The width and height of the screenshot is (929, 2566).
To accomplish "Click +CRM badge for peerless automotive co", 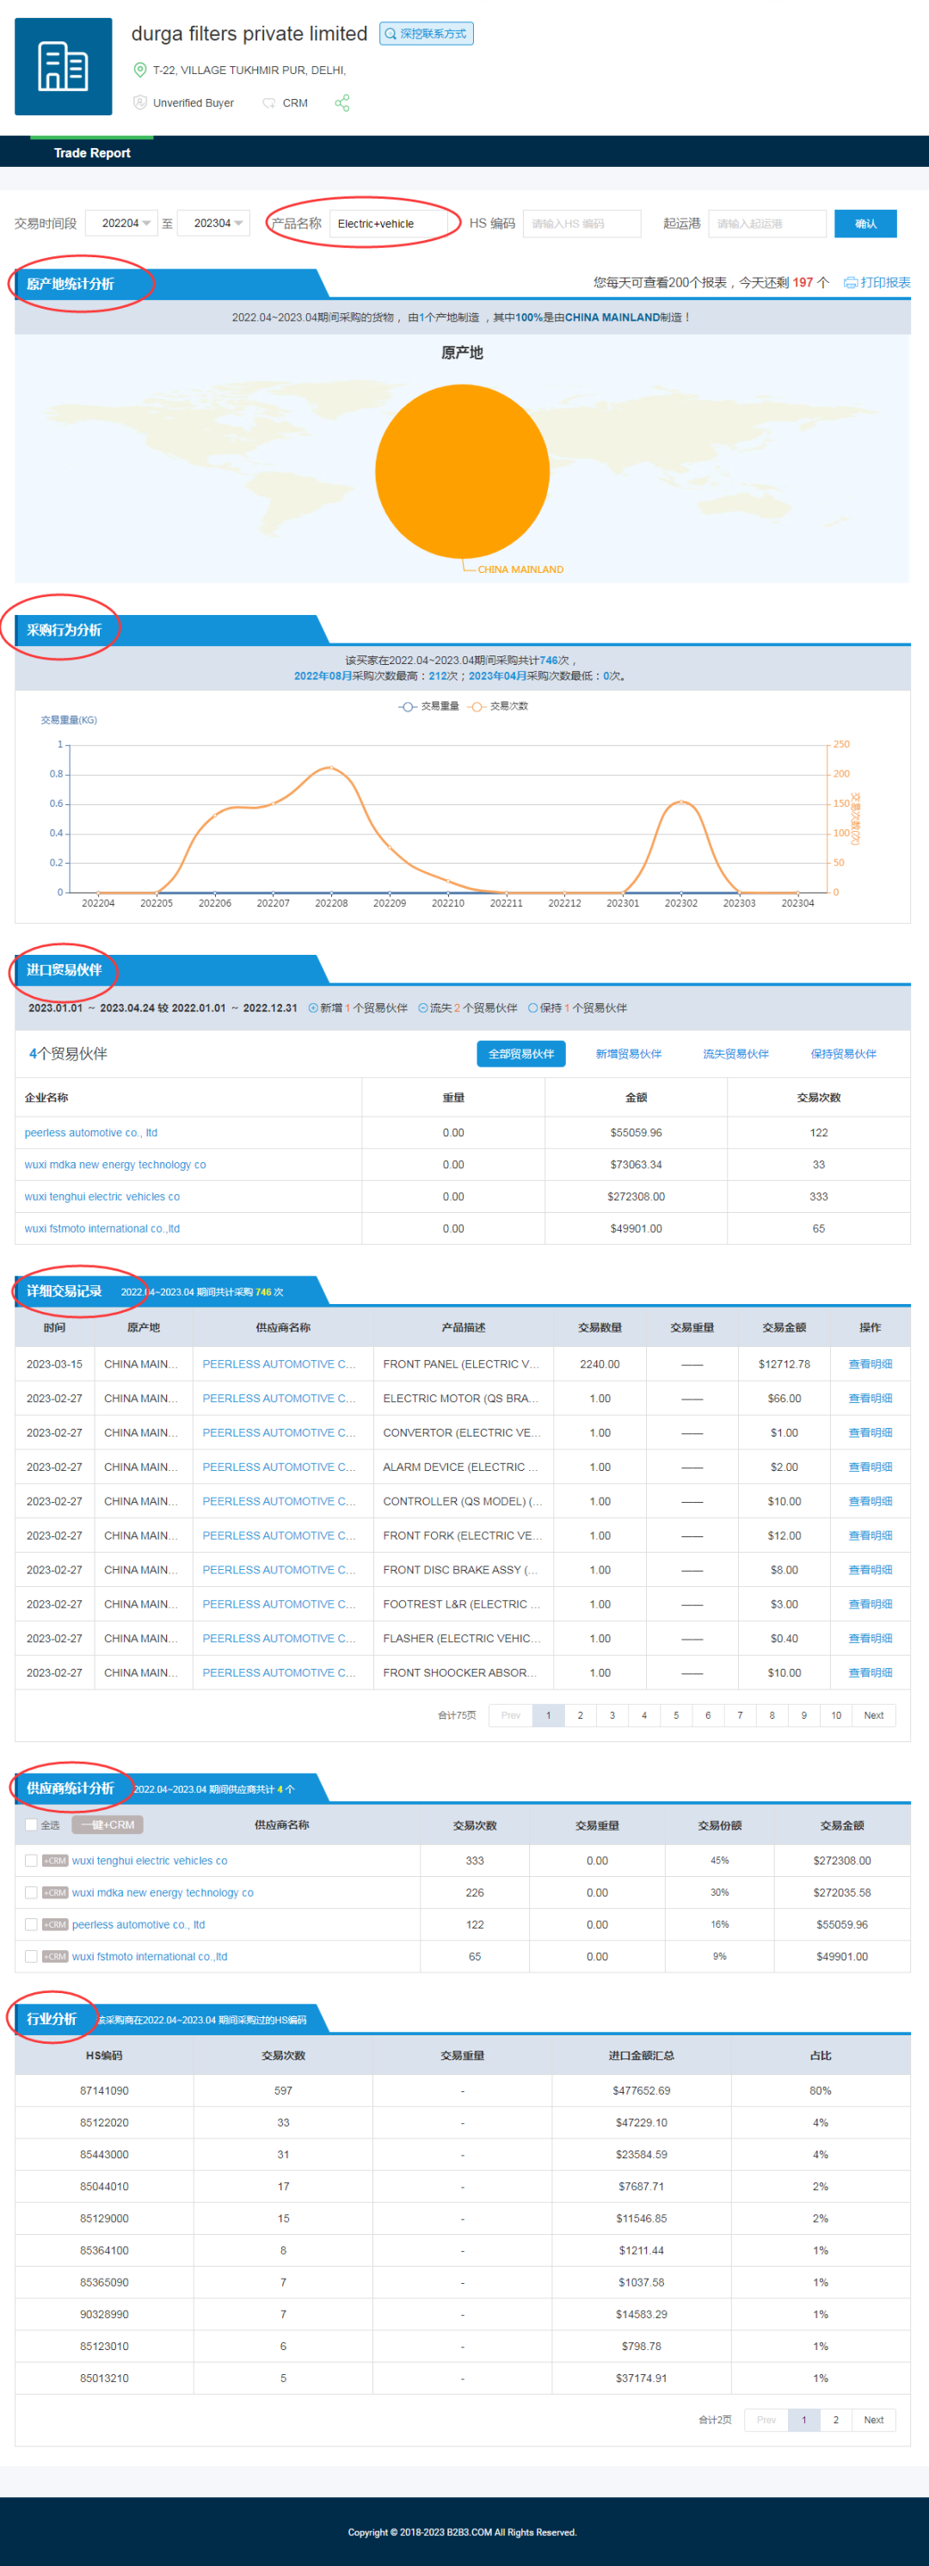I will coord(55,1923).
